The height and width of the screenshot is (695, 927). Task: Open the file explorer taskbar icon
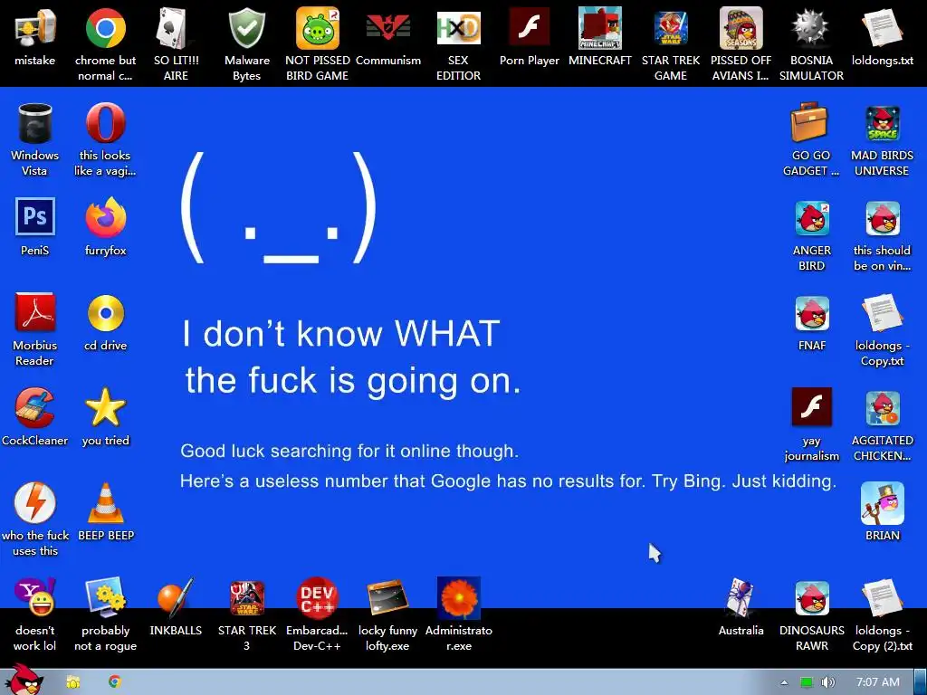tap(73, 682)
